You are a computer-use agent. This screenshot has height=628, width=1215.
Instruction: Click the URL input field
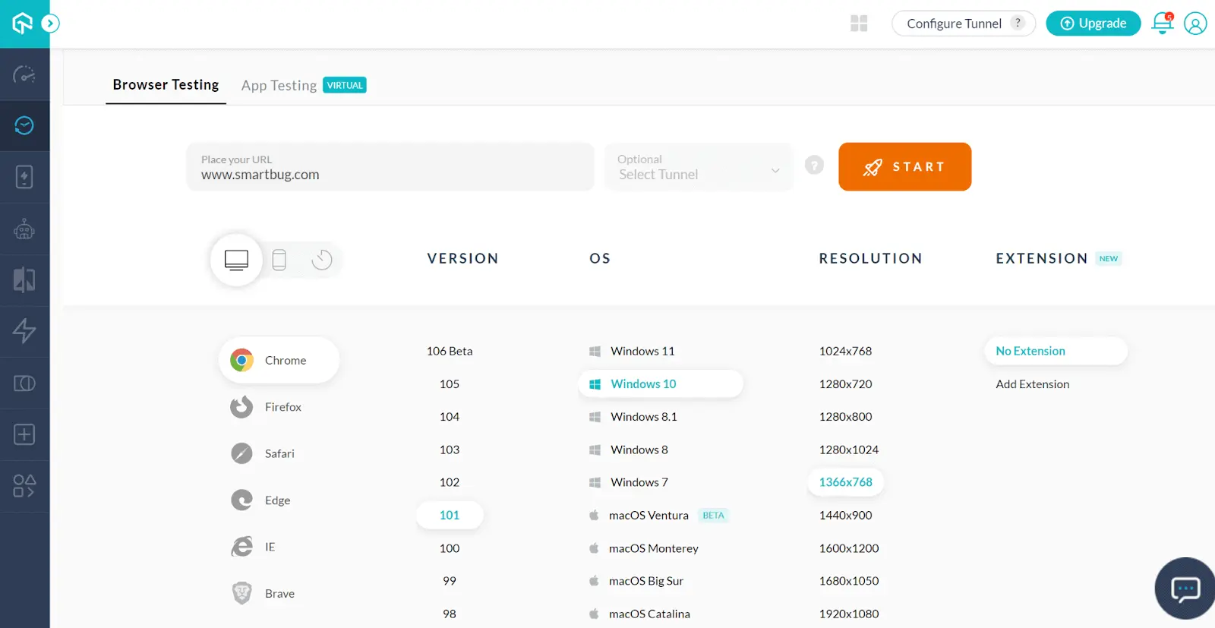(390, 167)
